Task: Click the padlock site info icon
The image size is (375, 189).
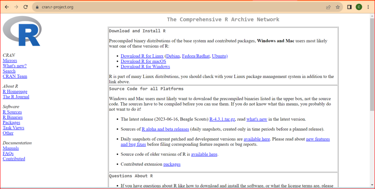Action: pyautogui.click(x=37, y=7)
